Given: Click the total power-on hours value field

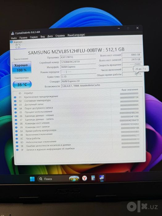Looking at the screenshot, I should [132, 74].
